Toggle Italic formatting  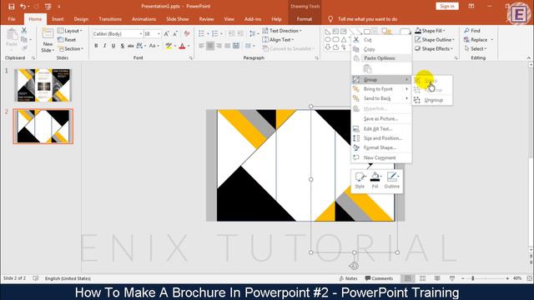(104, 46)
